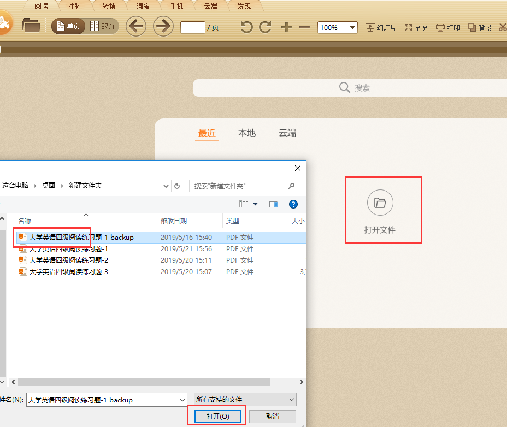Click the page number input box
This screenshot has height=427, width=507.
pyautogui.click(x=193, y=27)
